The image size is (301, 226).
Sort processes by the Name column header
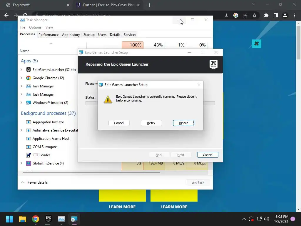coord(24,51)
